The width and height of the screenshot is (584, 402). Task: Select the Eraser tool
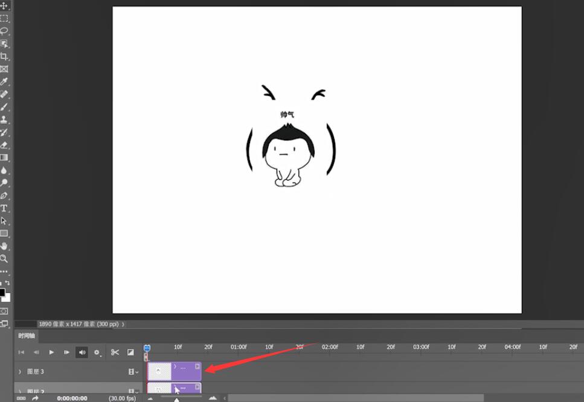[x=4, y=145]
